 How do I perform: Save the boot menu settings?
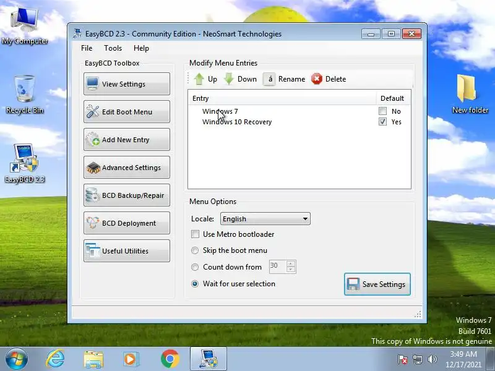click(377, 284)
